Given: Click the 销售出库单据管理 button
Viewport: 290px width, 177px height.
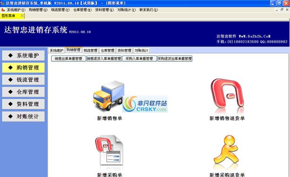Looking at the screenshot, I should (x=68, y=59).
